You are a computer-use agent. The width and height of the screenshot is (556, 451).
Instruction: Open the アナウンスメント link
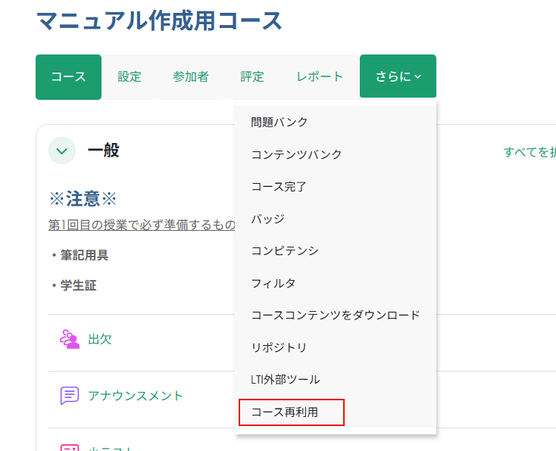click(136, 396)
